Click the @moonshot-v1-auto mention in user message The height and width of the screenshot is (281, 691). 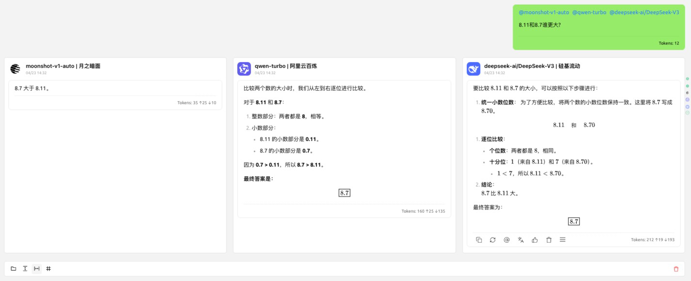pos(544,12)
